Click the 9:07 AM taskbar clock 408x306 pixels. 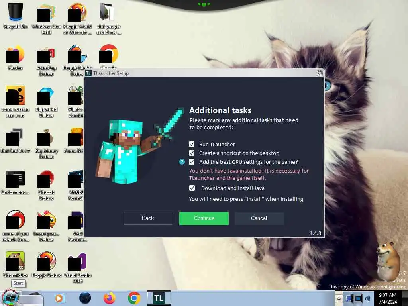tap(388, 298)
